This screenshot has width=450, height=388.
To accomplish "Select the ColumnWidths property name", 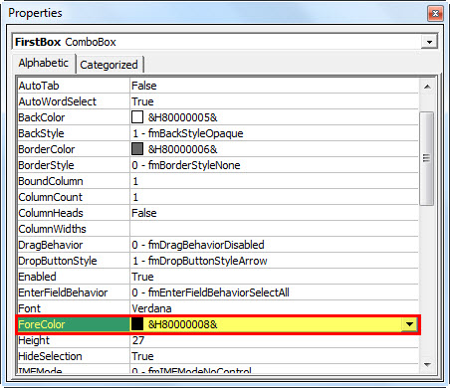I will click(x=52, y=229).
